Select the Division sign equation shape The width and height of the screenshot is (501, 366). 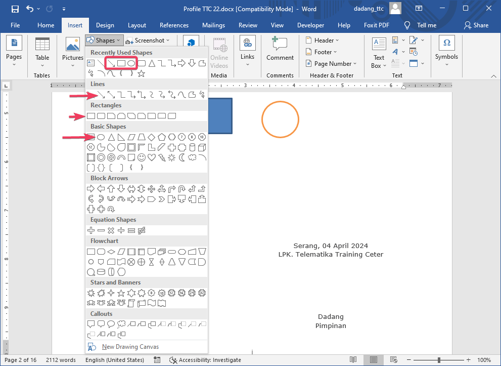(121, 230)
